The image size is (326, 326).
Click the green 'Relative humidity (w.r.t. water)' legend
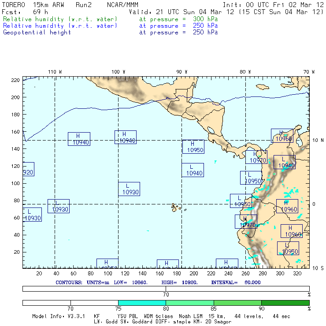tap(60, 19)
